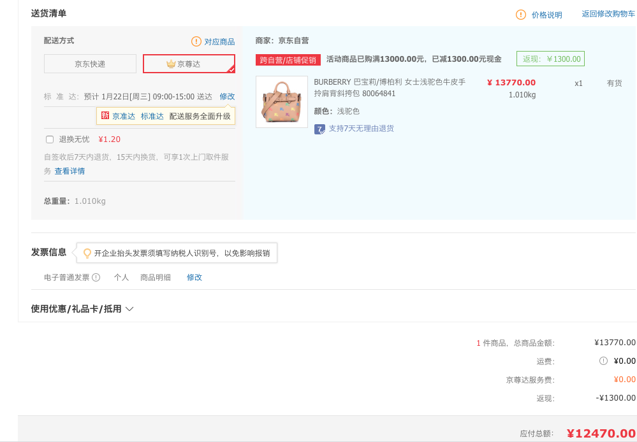Click 修改 in the invoice section
This screenshot has height=442, width=637.
coord(194,278)
